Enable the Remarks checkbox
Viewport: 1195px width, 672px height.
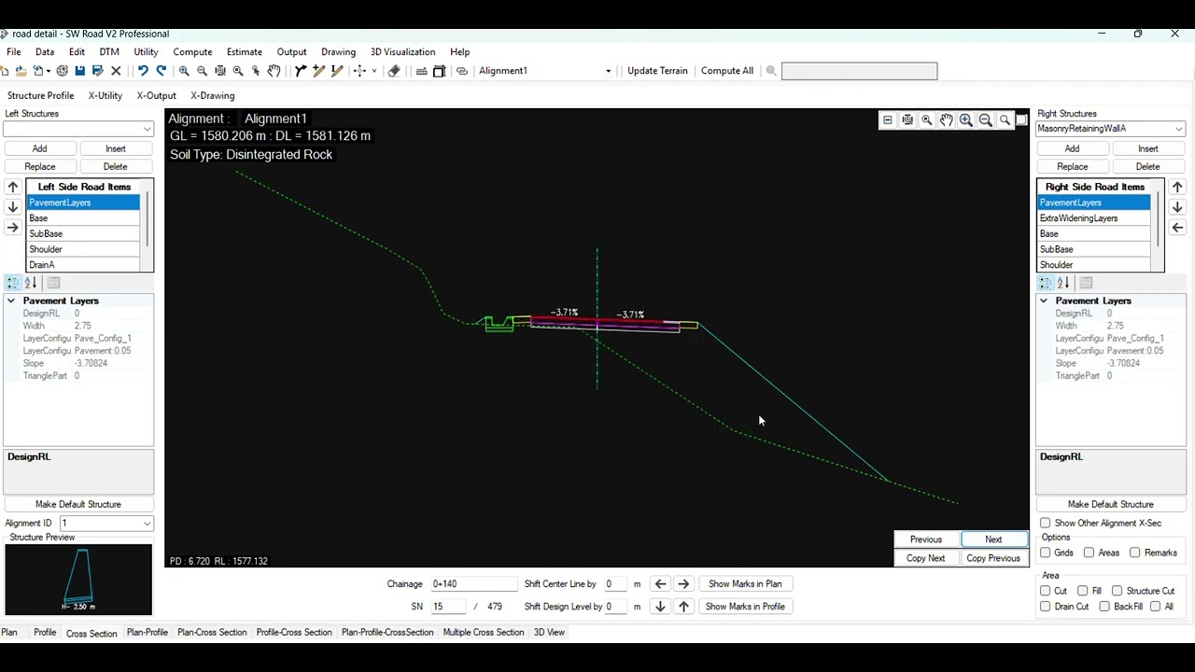coord(1135,553)
